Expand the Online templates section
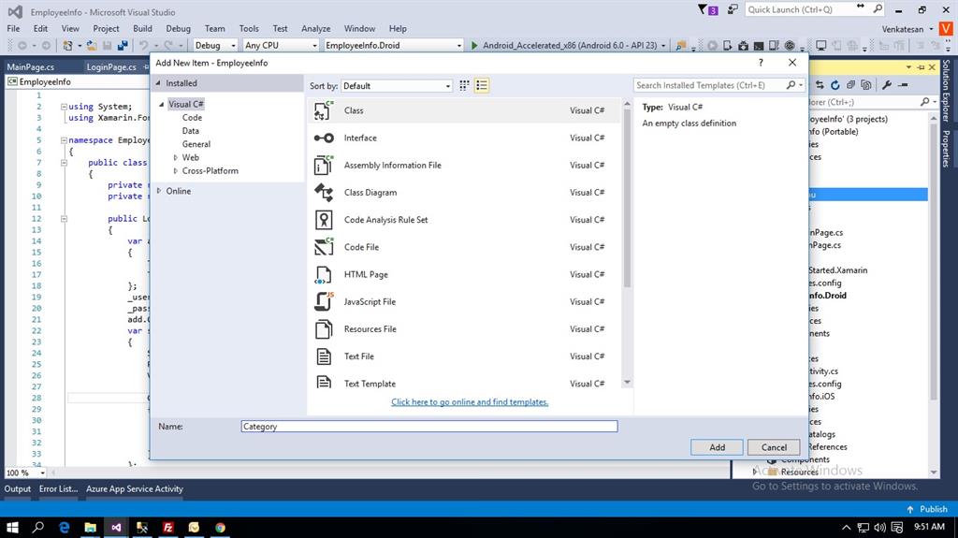Viewport: 958px width, 538px height. pyautogui.click(x=159, y=191)
